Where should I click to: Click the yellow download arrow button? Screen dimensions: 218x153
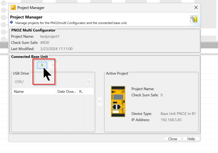pyautogui.click(x=42, y=65)
